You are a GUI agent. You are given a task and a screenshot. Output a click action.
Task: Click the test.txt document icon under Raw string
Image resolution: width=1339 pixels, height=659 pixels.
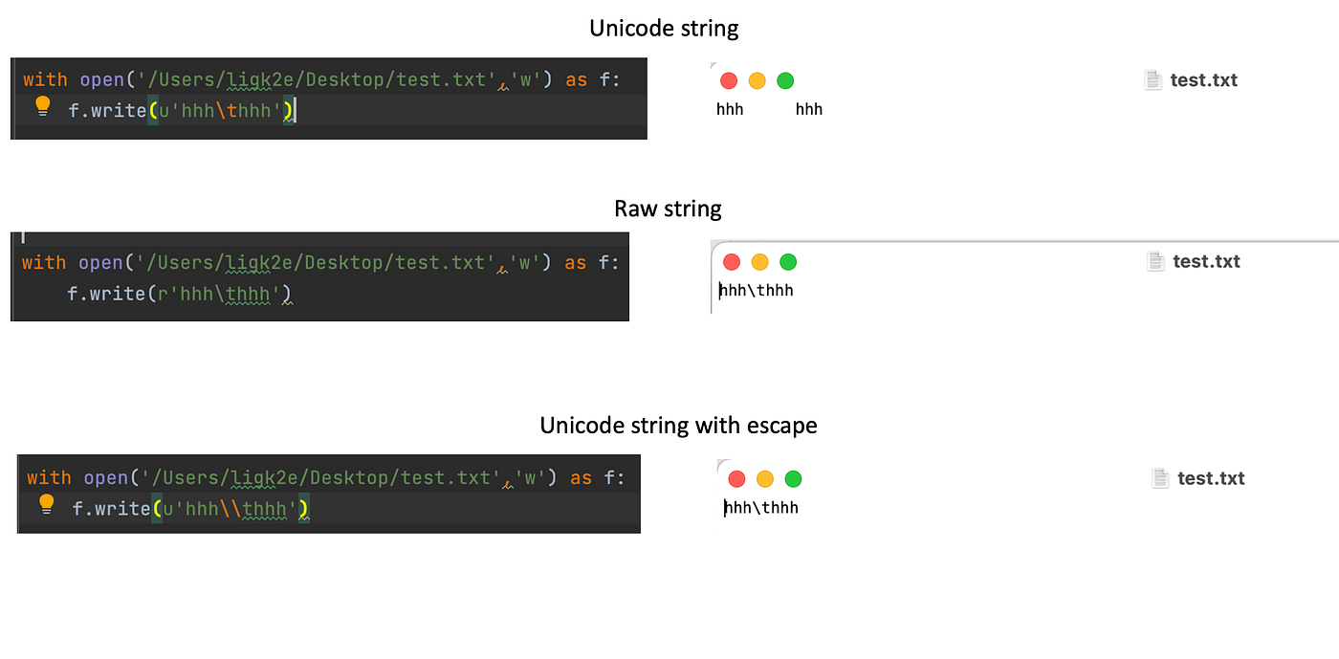tap(1155, 260)
